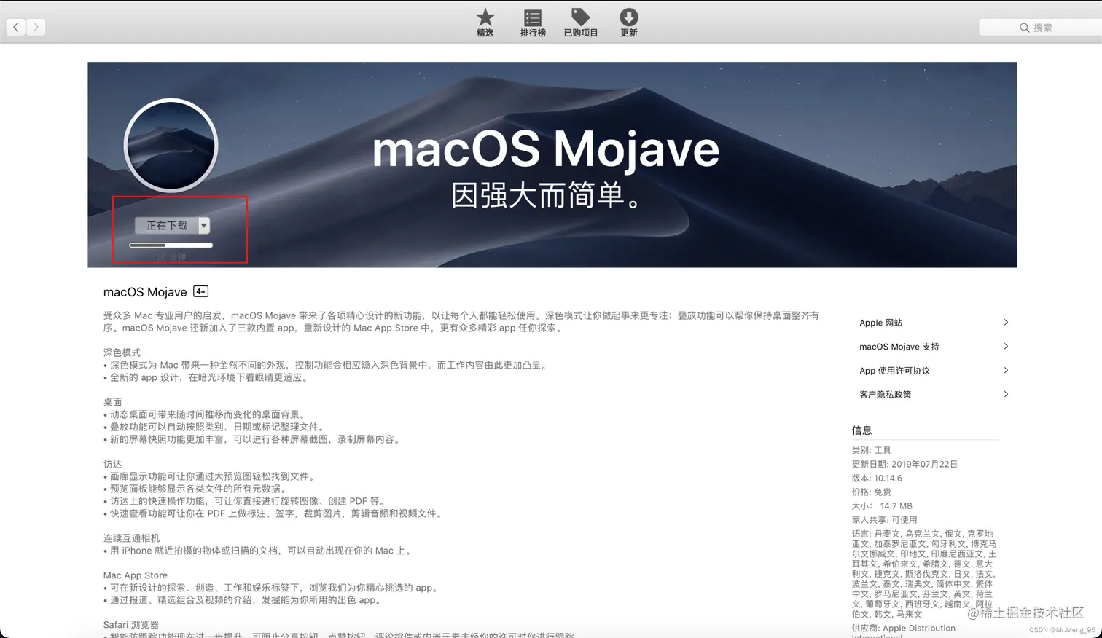The width and height of the screenshot is (1102, 638).
Task: Click the 家人共享: 可使用 text
Action: click(x=884, y=519)
